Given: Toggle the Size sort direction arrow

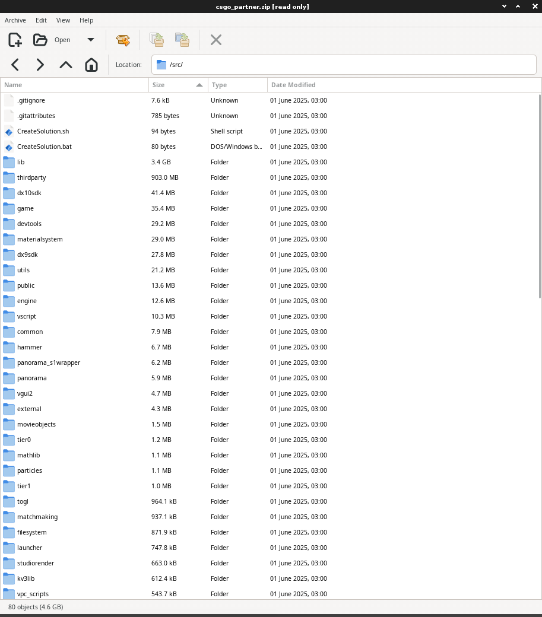Looking at the screenshot, I should click(199, 85).
